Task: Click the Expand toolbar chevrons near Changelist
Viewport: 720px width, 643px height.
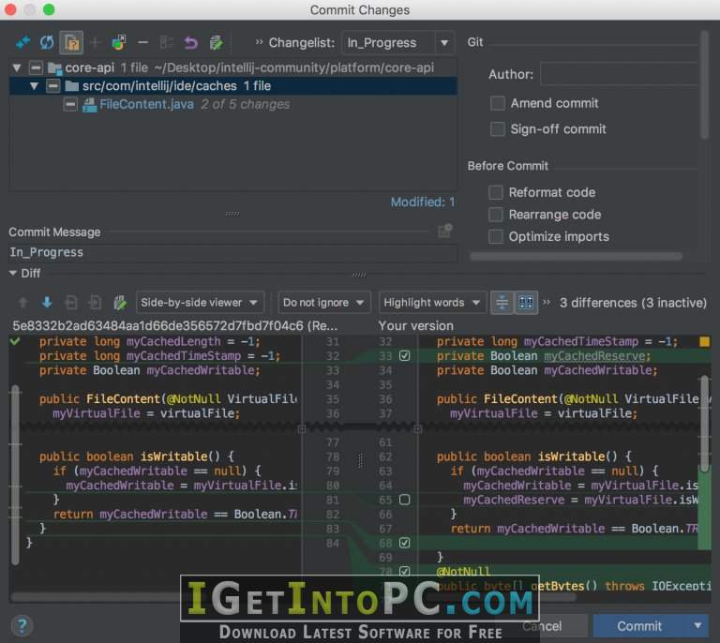Action: 259,42
